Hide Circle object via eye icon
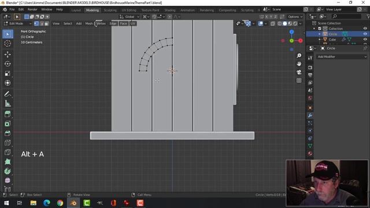This screenshot has height=208, width=370. point(365,34)
